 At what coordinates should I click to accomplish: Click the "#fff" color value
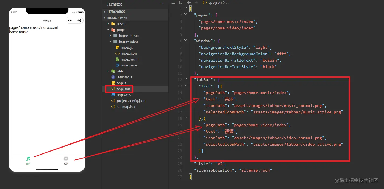coord(282,54)
